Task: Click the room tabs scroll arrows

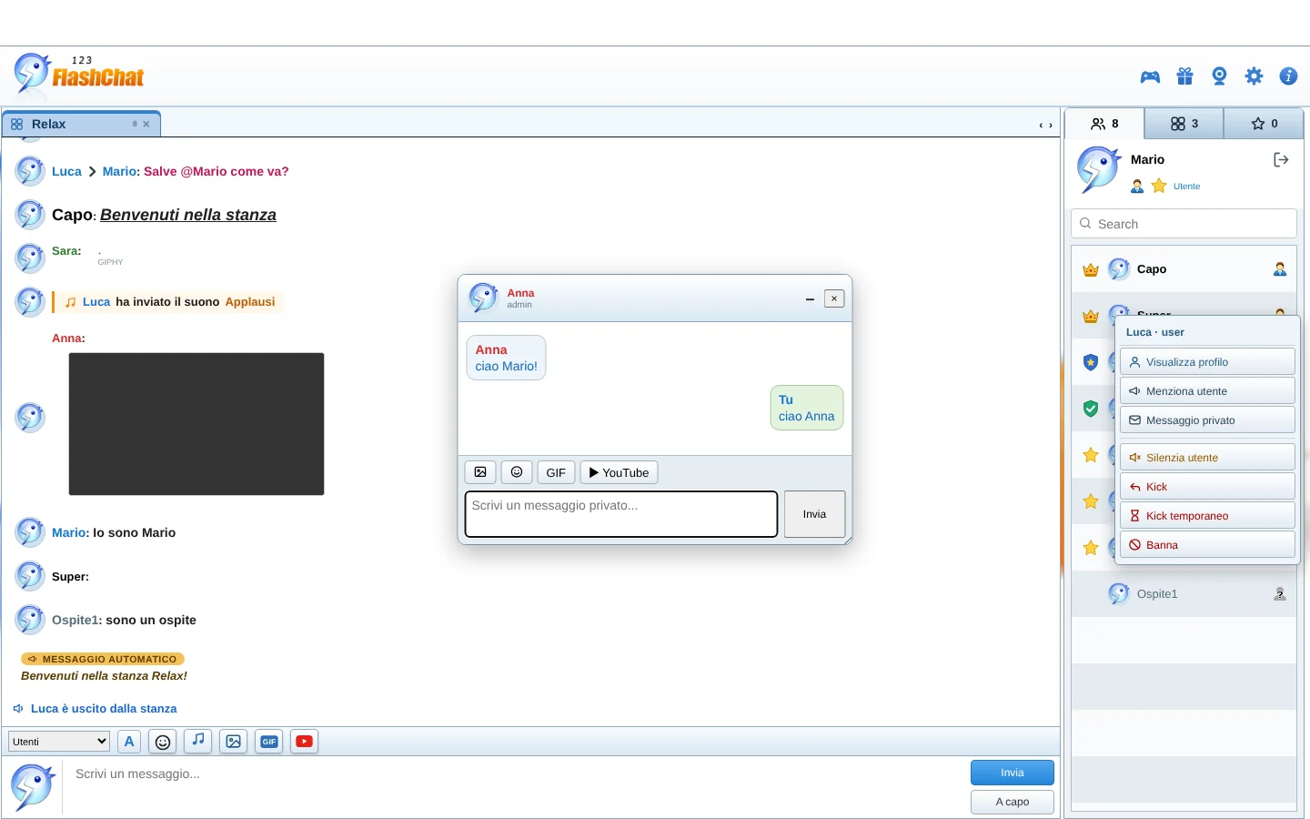Action: click(x=1046, y=126)
